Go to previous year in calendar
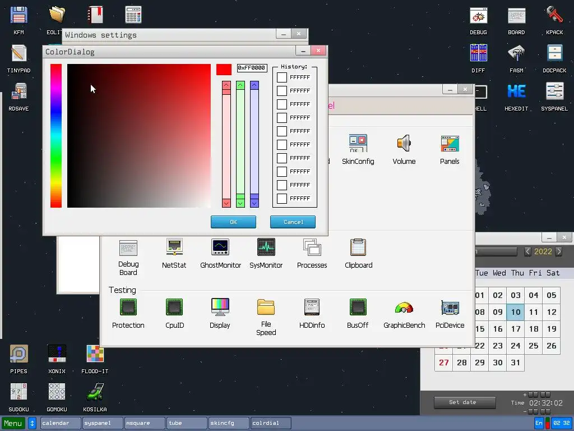The width and height of the screenshot is (574, 431). coord(527,251)
